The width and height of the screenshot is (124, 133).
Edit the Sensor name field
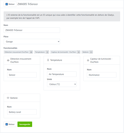click(x=22, y=75)
